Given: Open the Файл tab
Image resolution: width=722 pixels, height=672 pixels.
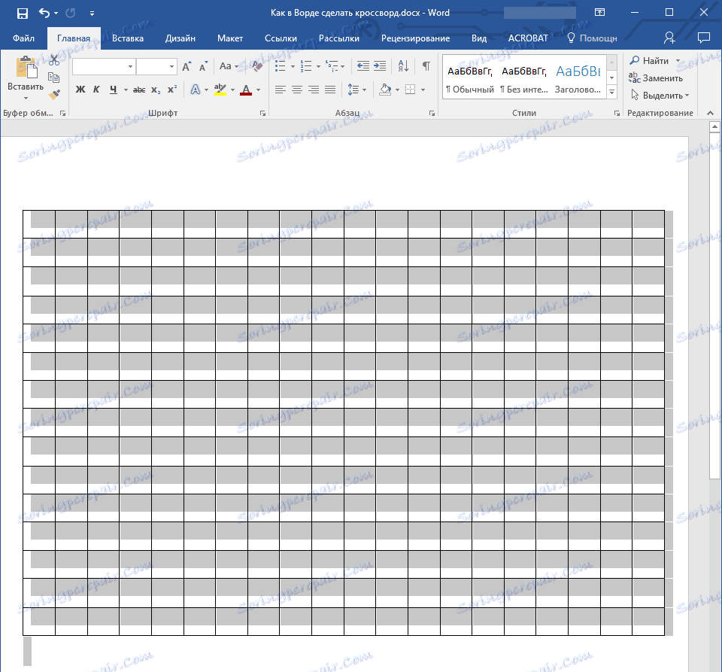Looking at the screenshot, I should click(x=23, y=38).
